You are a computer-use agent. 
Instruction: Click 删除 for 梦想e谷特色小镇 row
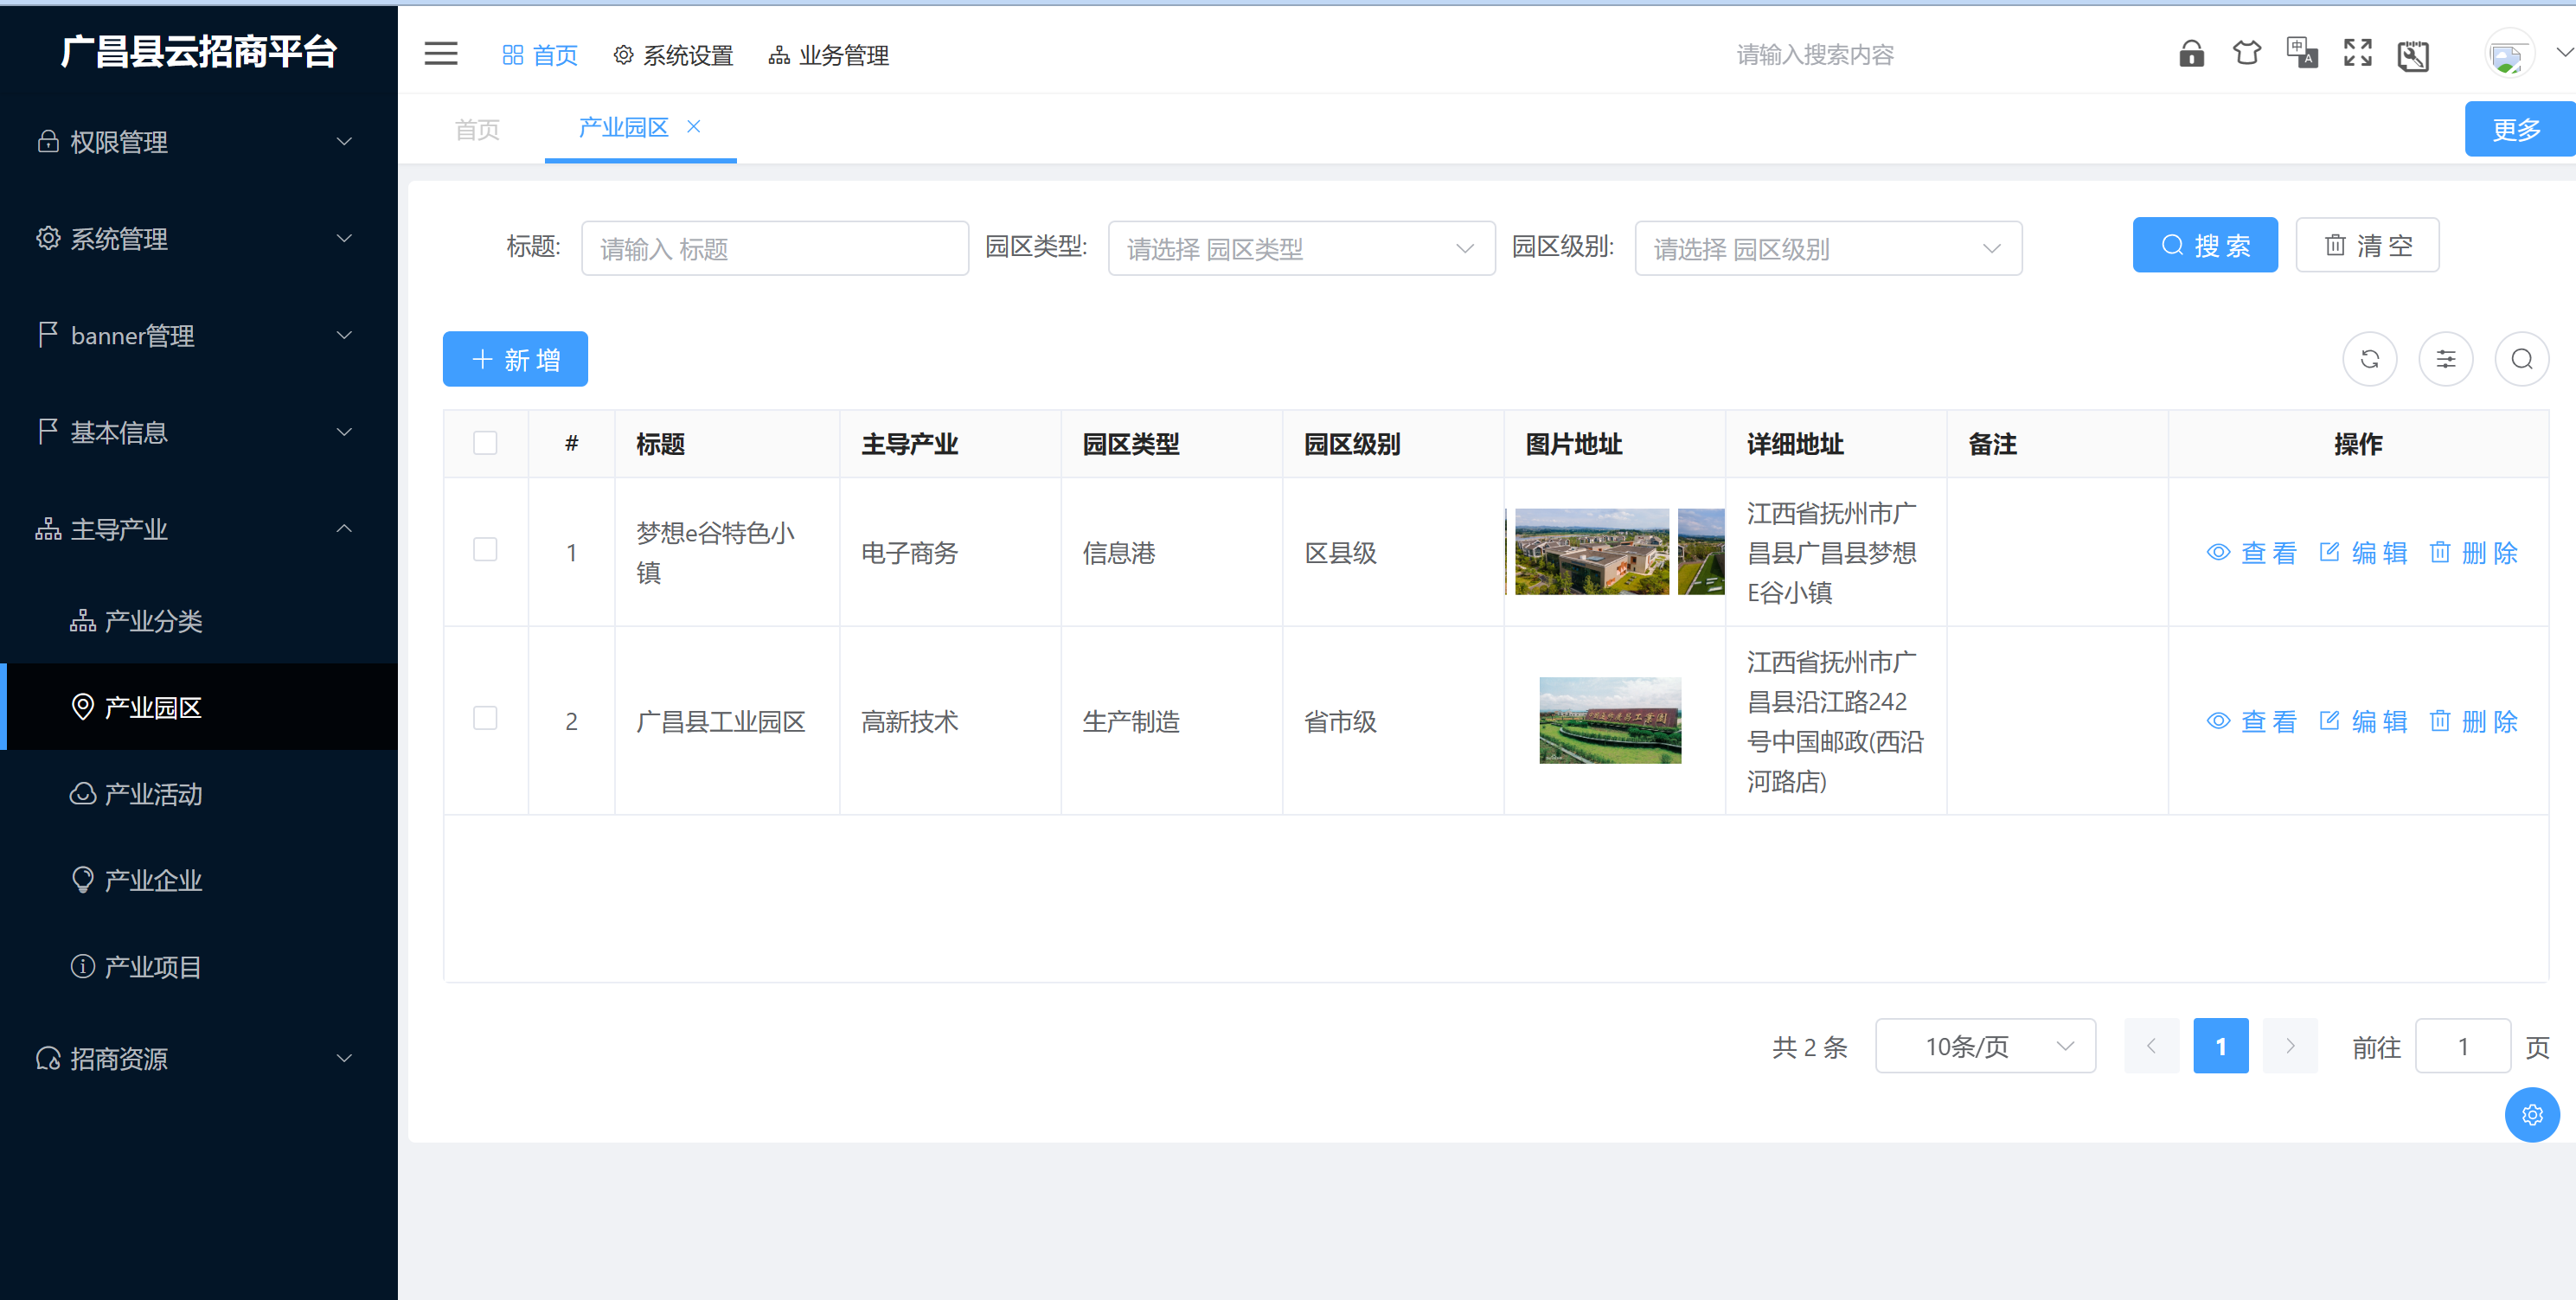[x=2474, y=553]
